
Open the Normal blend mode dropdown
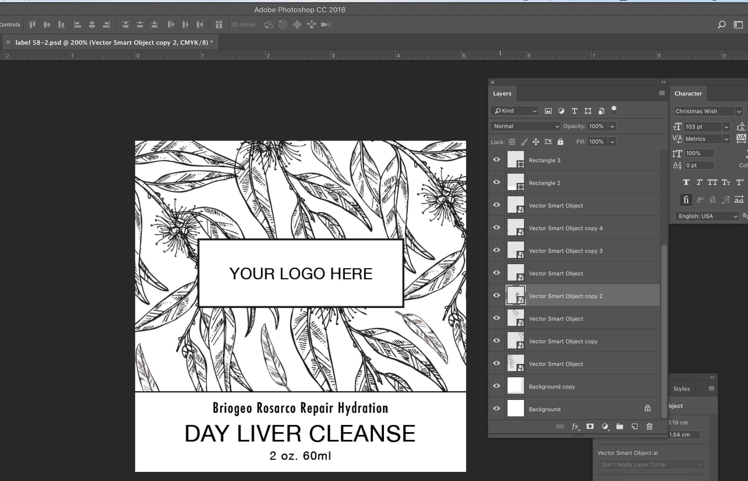[526, 126]
